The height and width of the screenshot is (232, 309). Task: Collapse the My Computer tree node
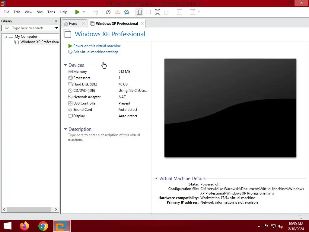(x=5, y=37)
